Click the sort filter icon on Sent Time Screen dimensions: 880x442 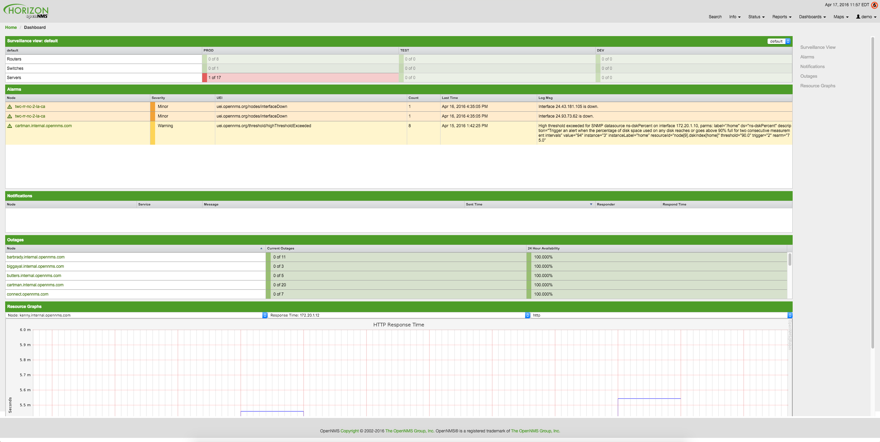(591, 204)
